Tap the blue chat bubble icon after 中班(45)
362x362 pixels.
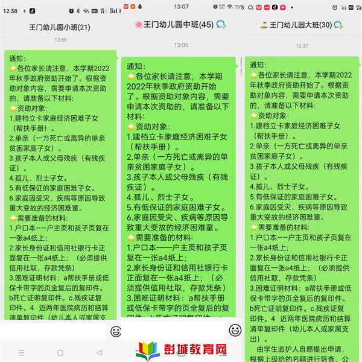point(221,25)
